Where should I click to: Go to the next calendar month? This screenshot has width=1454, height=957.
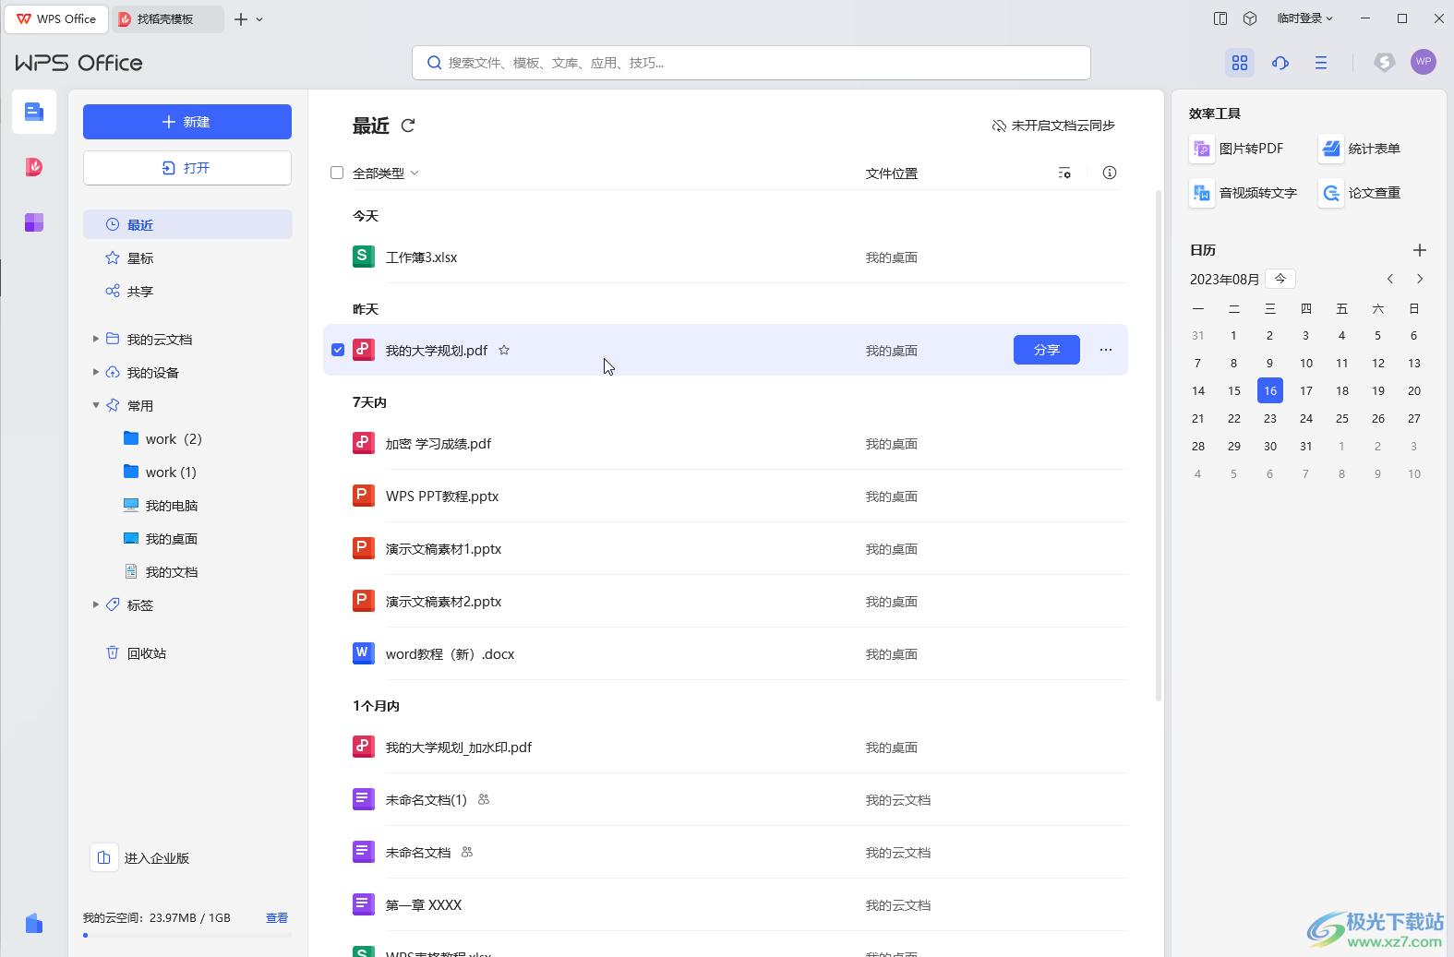(x=1420, y=279)
